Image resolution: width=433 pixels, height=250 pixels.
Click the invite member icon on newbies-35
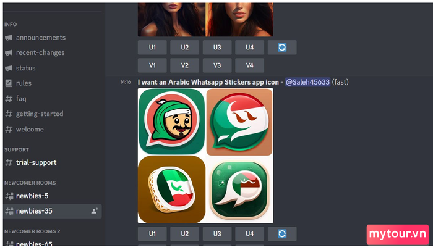click(x=95, y=211)
